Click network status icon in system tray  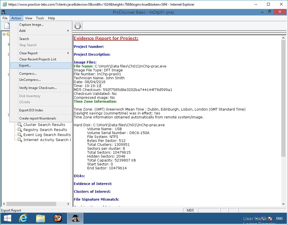264,218
